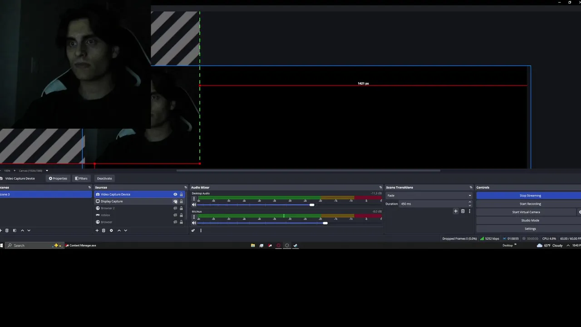Open scene transition three-dot properties menu
The height and width of the screenshot is (327, 581).
(469, 211)
